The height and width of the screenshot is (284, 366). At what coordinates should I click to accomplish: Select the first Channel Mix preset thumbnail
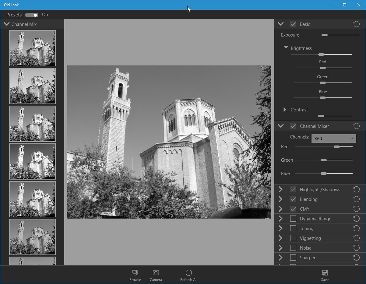tap(32, 48)
